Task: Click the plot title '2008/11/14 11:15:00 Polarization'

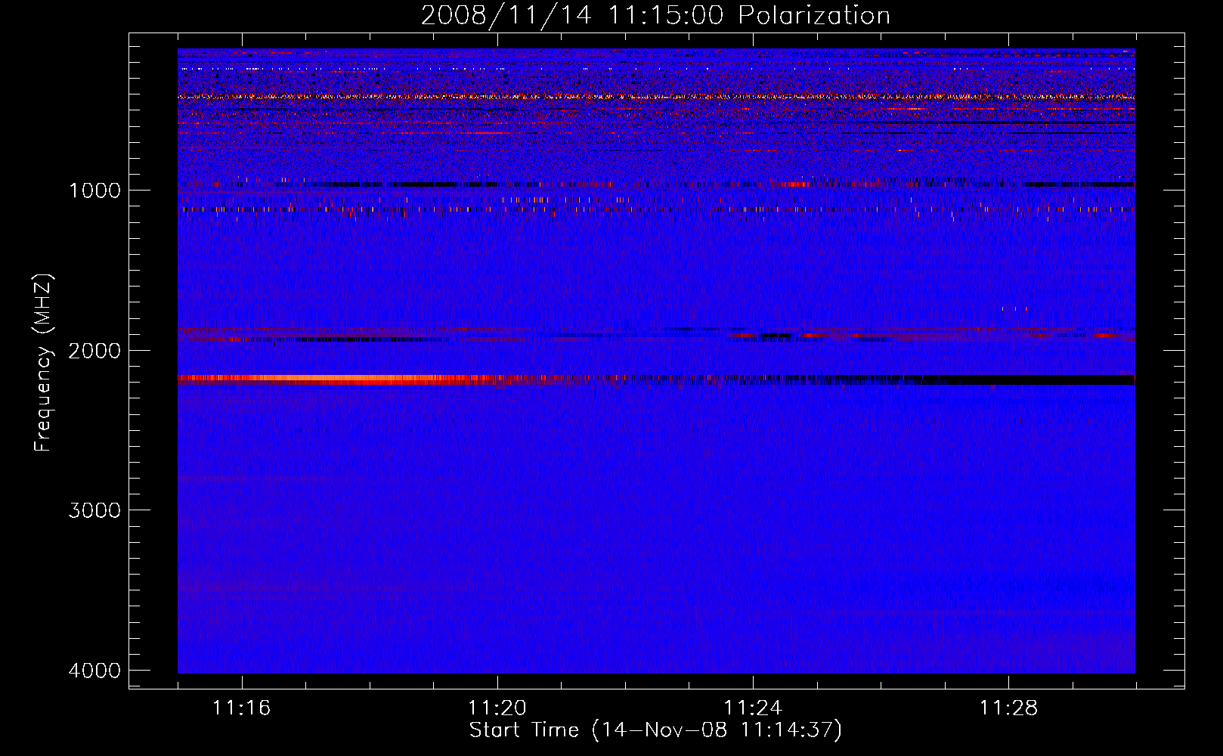Action: coord(655,15)
